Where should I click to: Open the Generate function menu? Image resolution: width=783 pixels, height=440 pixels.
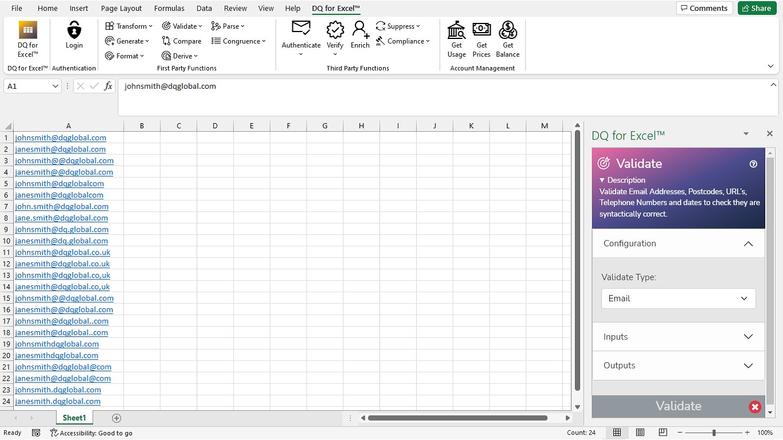tap(127, 41)
